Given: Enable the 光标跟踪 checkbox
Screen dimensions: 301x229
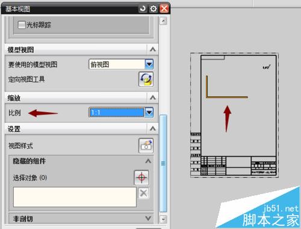Looking at the screenshot, I should [22, 25].
